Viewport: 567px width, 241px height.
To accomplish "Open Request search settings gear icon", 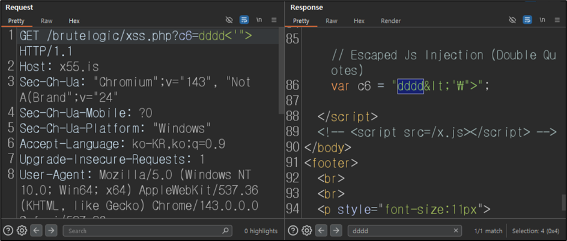I will pyautogui.click(x=22, y=231).
